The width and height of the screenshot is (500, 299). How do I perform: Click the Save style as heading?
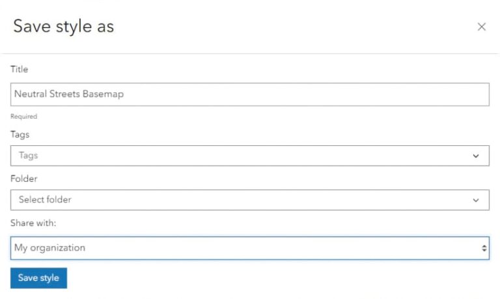[64, 26]
